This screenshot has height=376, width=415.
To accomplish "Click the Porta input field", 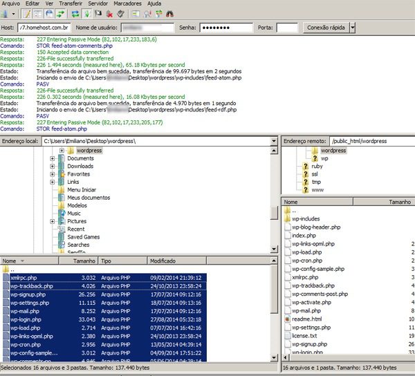I will [287, 28].
